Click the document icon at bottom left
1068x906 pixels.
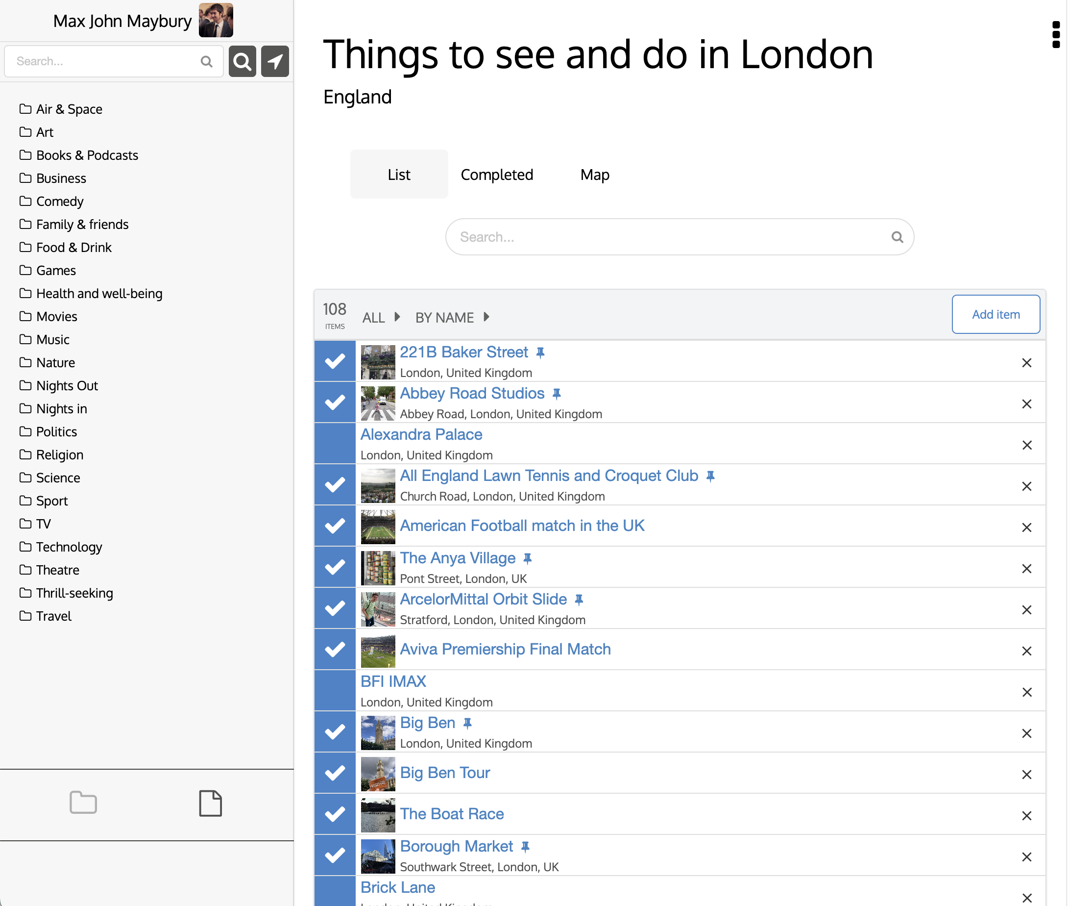[210, 803]
